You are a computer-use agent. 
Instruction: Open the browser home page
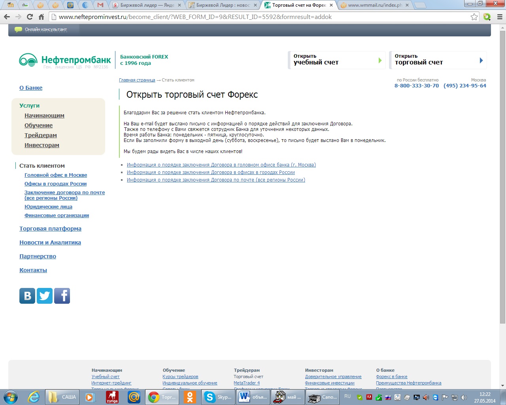click(x=41, y=17)
